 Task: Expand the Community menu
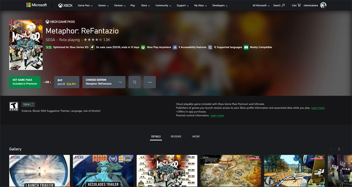(x=163, y=5)
